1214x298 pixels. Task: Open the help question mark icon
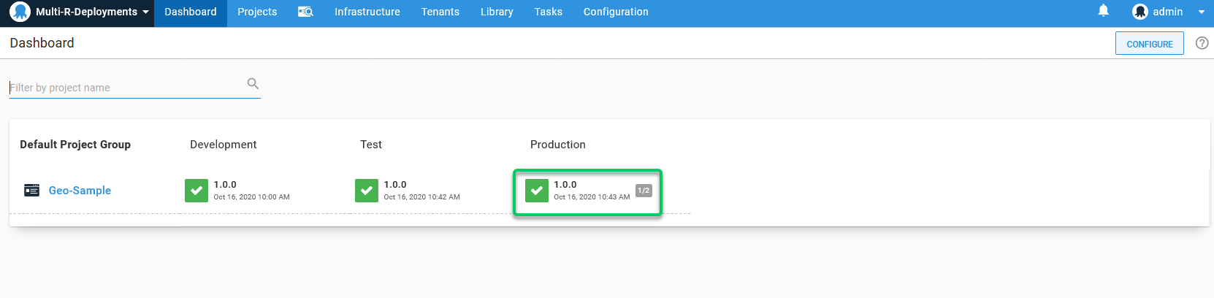pyautogui.click(x=1202, y=43)
